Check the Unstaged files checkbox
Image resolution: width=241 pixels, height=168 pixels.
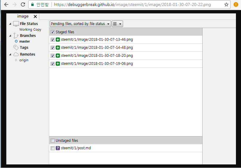[52, 141]
